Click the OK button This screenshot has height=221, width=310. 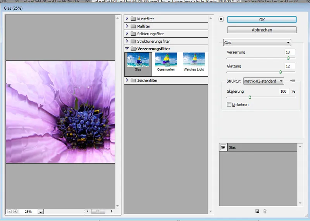tap(262, 20)
